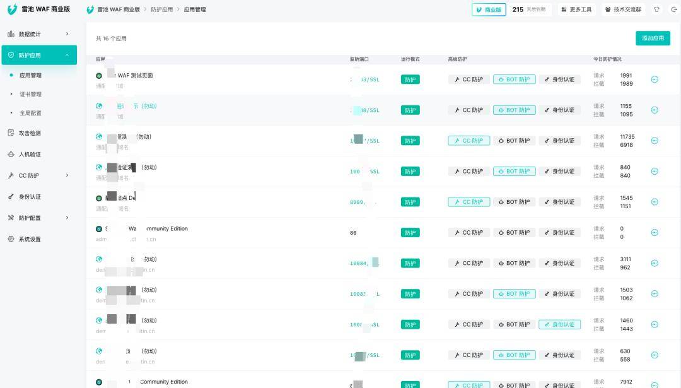
Task: Collapse the 防护应用 sidebar section
Action: [38, 55]
